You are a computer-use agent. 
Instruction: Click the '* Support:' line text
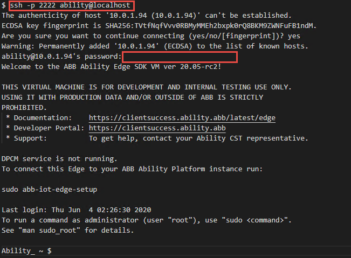[157, 138]
